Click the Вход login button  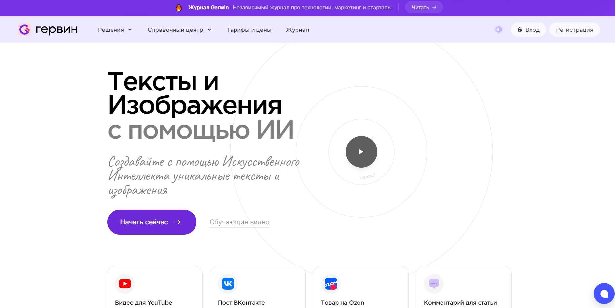tap(528, 30)
